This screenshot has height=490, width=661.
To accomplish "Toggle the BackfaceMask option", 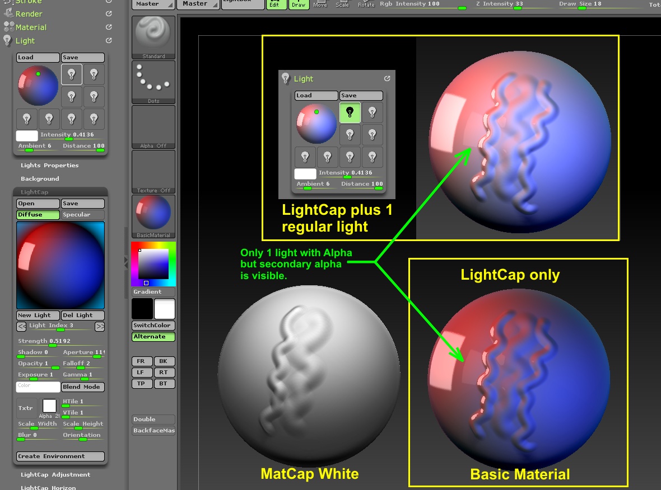I will [153, 431].
